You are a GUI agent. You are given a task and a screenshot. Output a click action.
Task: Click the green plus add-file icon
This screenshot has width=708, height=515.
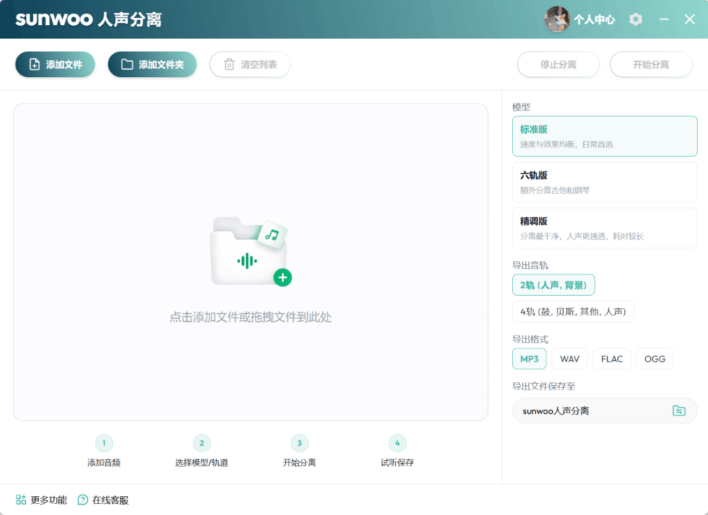click(283, 277)
